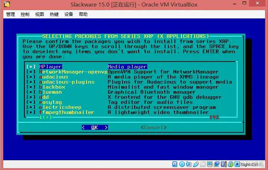Toggle the ffmpegthumbnailer package checkbox
Image resolution: width=268 pixels, height=170 pixels.
click(31, 112)
